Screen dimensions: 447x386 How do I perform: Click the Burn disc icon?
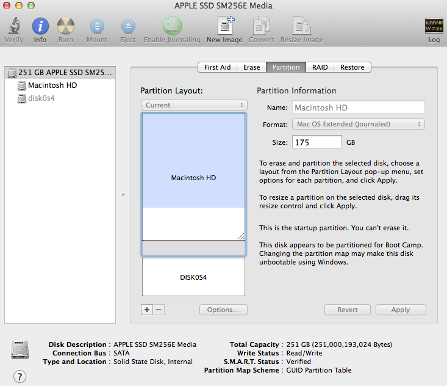pos(66,26)
